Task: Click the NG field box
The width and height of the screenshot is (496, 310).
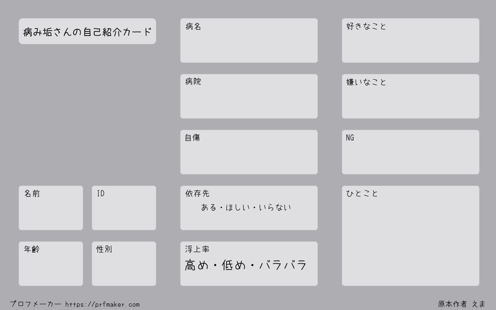Action: [410, 152]
